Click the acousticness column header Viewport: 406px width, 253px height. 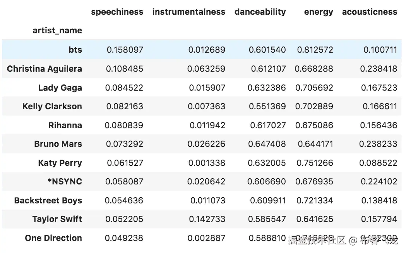point(369,12)
